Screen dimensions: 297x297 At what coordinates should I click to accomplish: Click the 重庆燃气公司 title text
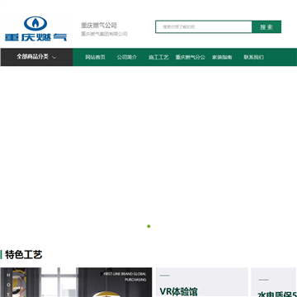pyautogui.click(x=99, y=26)
